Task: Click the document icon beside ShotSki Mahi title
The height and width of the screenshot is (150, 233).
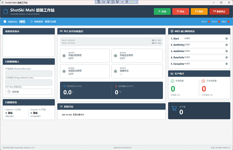Action: [x=6, y=11]
